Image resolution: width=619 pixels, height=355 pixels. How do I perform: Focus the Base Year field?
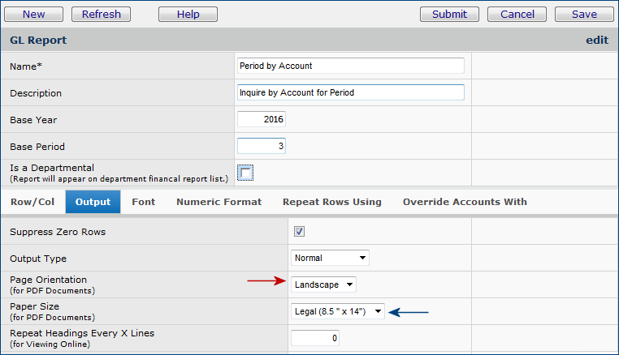pyautogui.click(x=262, y=119)
